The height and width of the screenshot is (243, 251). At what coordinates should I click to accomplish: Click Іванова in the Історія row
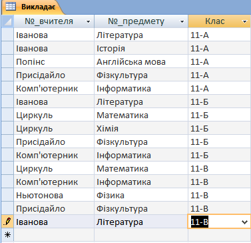tap(54, 48)
